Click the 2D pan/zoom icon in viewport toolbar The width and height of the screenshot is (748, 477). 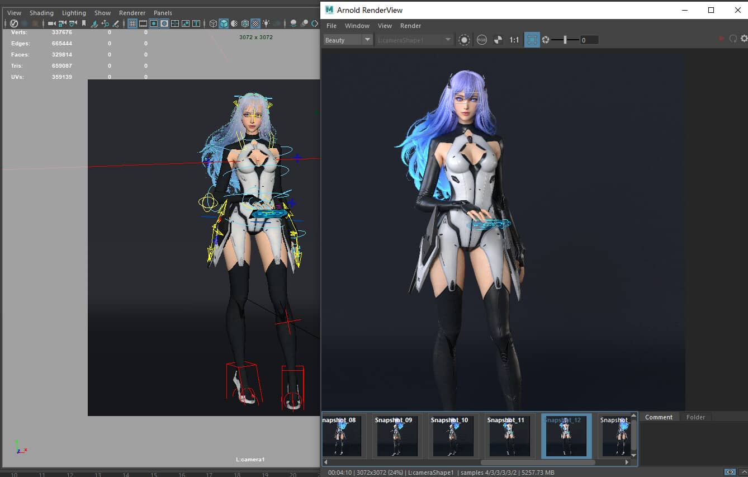[x=106, y=23]
